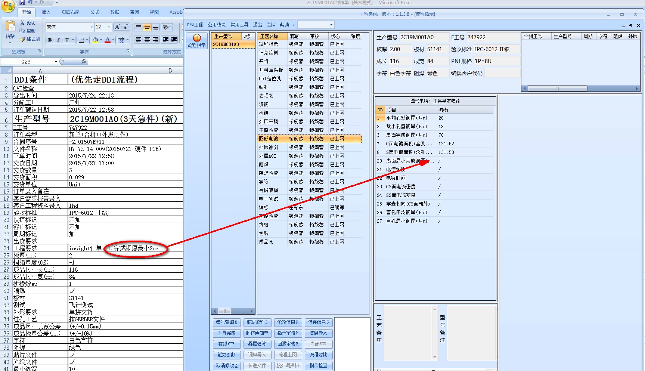Center text horizontally in Excel ribbon
Screen dimensions: 645x371
click(147, 40)
